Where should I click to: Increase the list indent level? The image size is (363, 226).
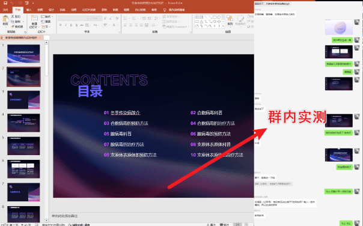pos(150,18)
